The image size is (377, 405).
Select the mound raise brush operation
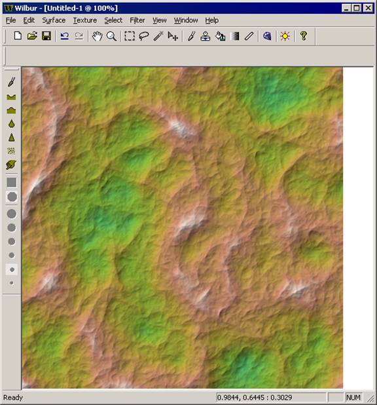click(11, 111)
